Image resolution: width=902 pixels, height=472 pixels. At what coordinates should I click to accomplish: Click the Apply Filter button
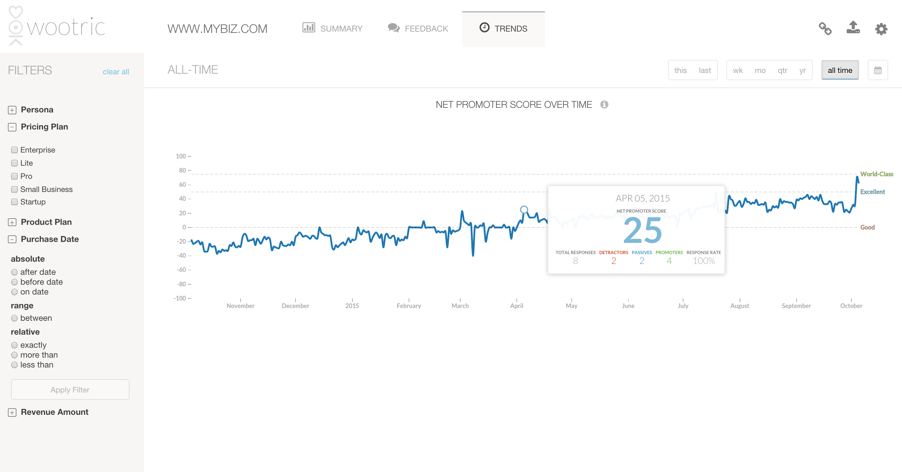click(70, 390)
